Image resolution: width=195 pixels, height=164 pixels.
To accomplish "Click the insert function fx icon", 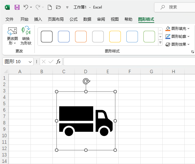I will 58,62.
